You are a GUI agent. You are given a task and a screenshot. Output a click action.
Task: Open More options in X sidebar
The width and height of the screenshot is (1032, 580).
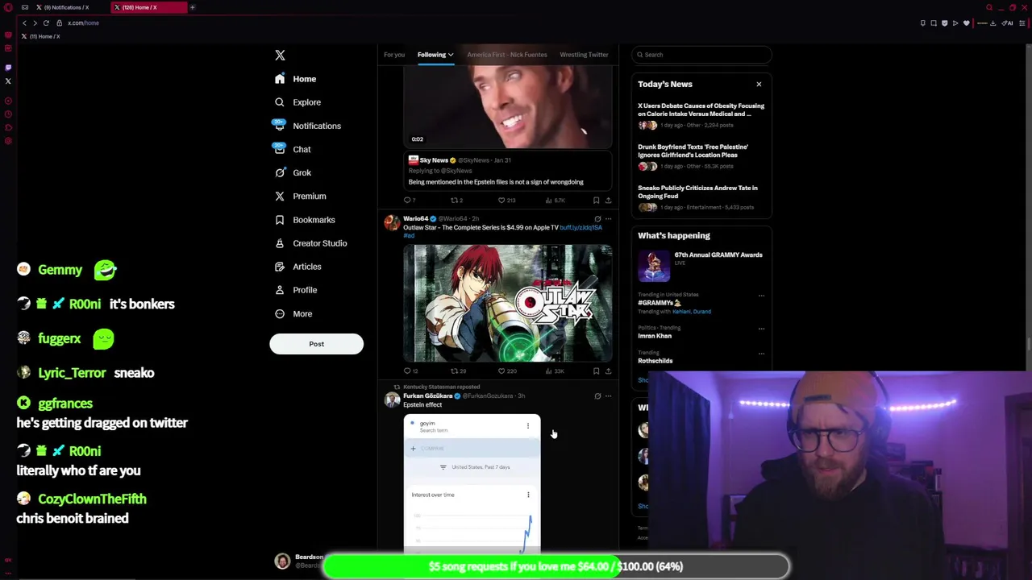[x=293, y=314]
